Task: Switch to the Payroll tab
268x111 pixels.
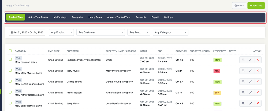Action: (x=155, y=17)
